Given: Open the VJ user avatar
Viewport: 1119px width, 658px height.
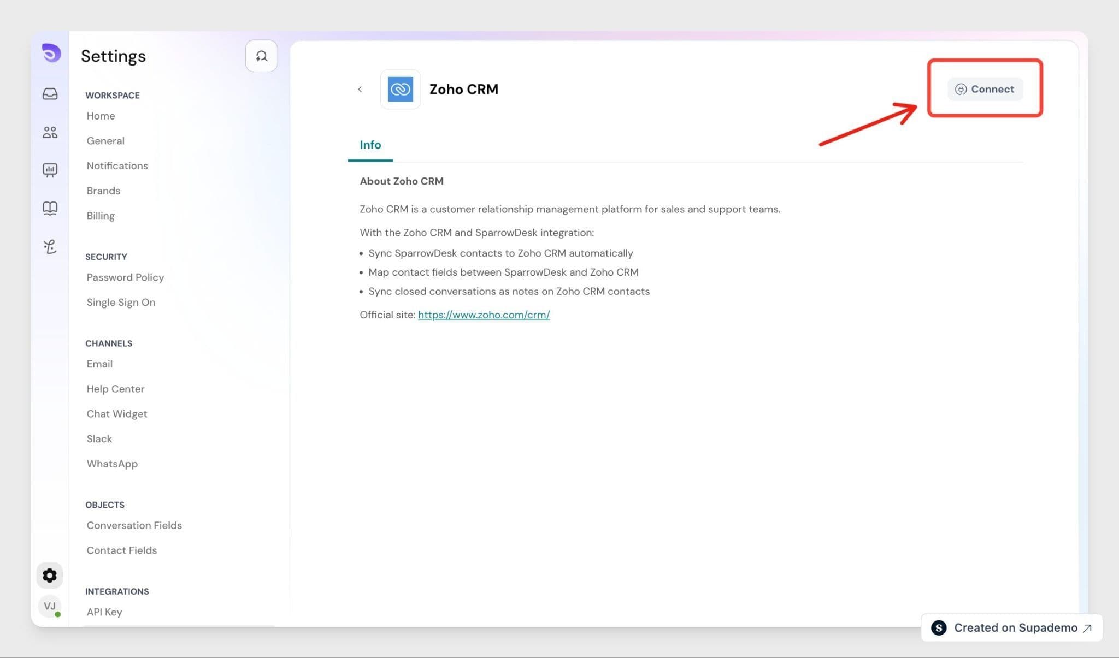Looking at the screenshot, I should [x=50, y=606].
